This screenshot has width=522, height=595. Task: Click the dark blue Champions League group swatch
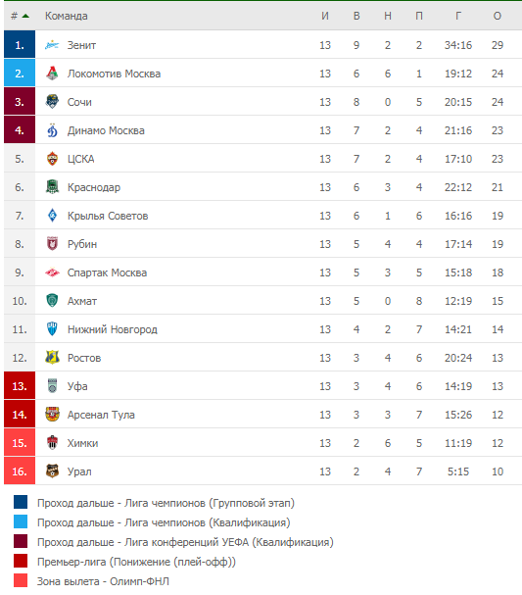coord(21,502)
